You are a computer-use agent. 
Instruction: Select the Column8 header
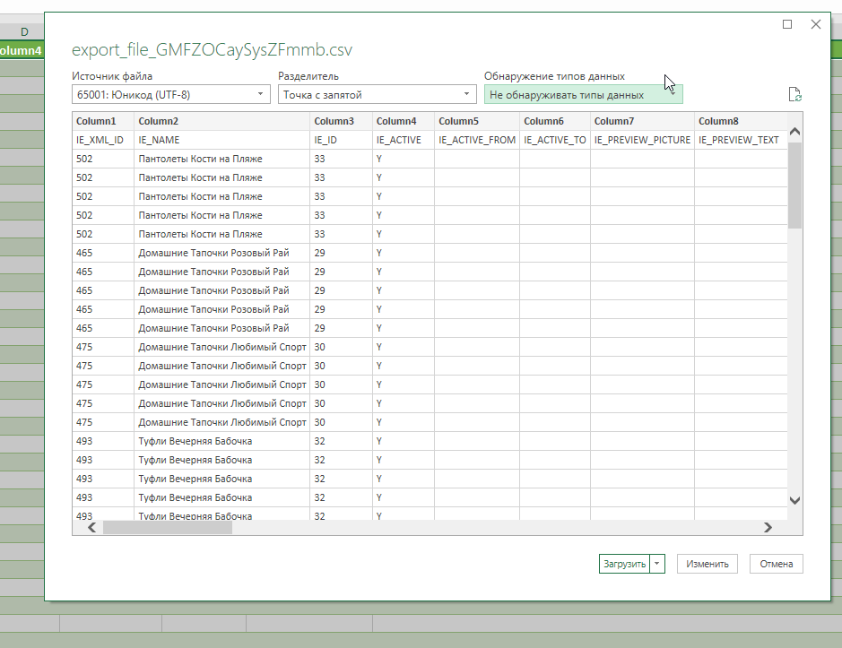click(x=741, y=121)
